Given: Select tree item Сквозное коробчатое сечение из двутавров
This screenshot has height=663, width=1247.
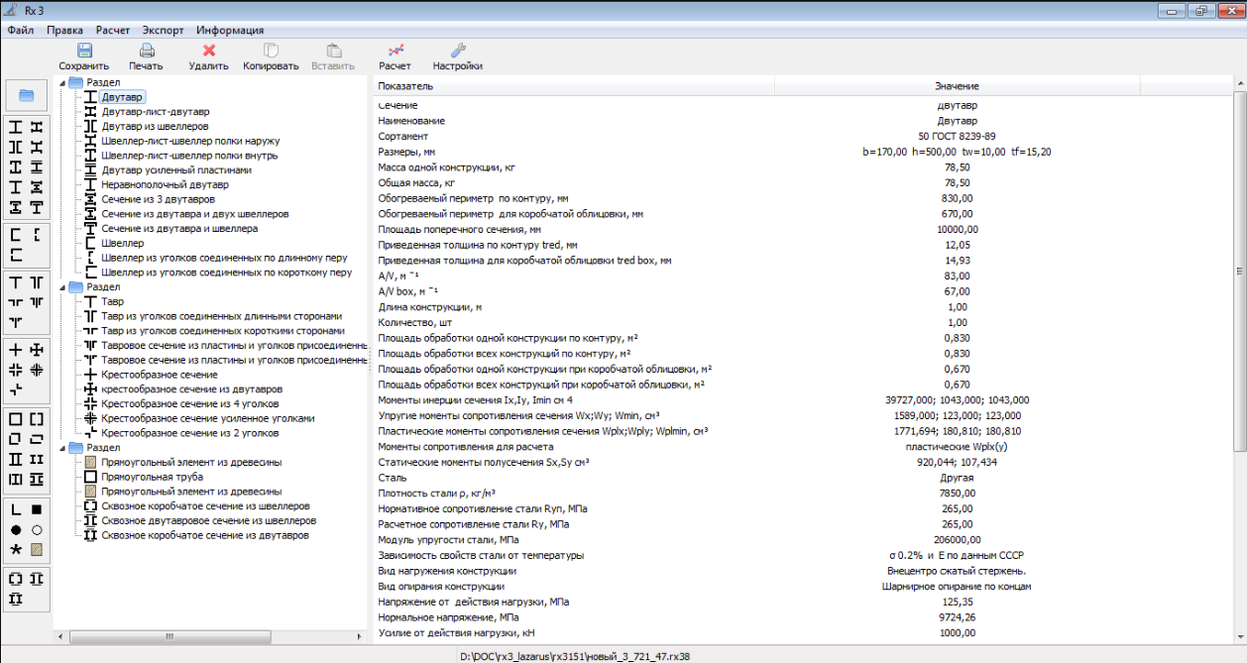Looking at the screenshot, I should [205, 535].
